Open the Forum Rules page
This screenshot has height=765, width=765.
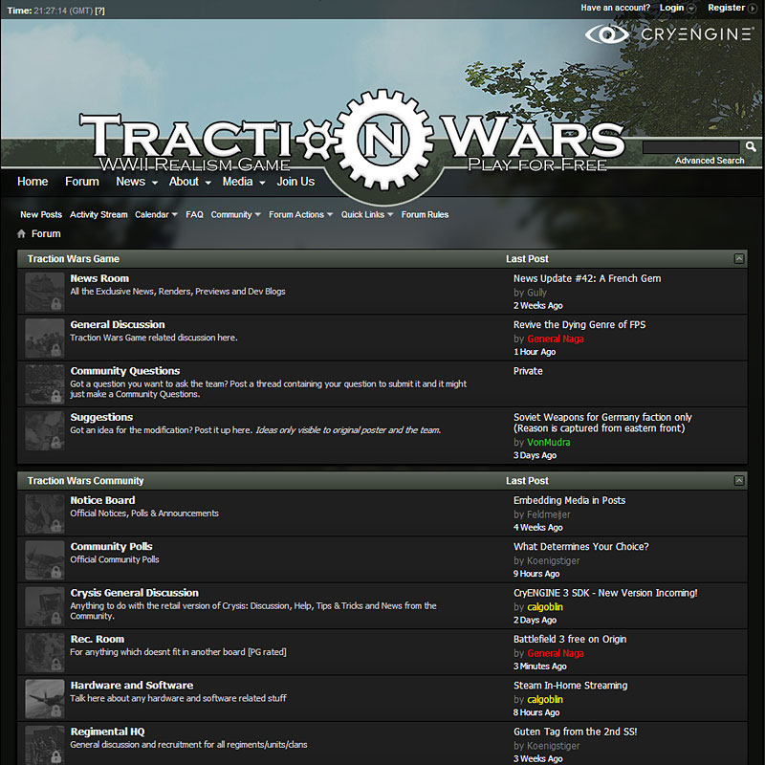pyautogui.click(x=425, y=214)
